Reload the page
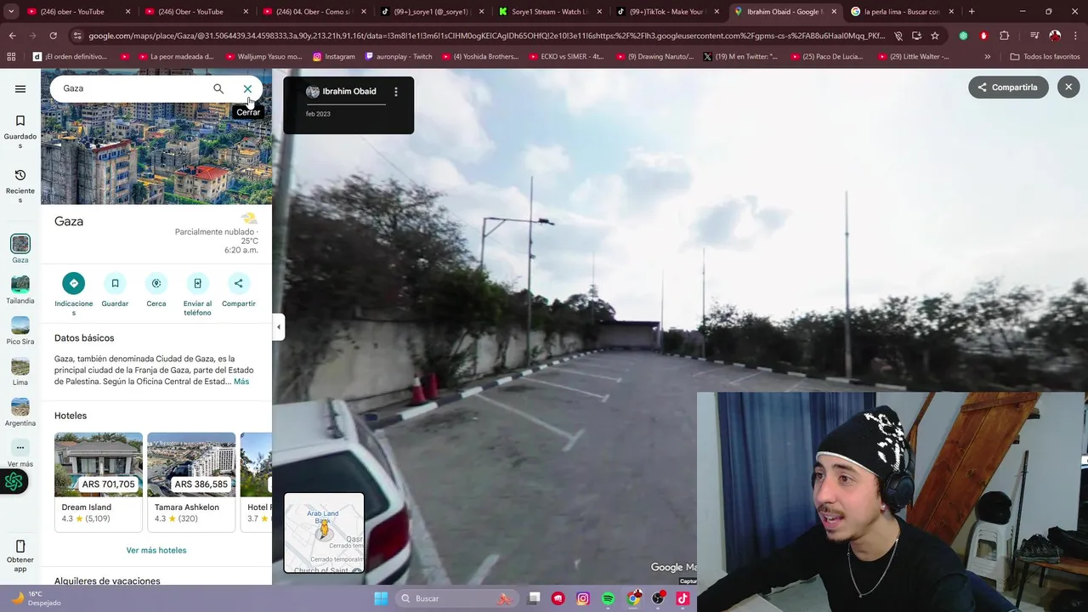The image size is (1088, 612). click(x=53, y=36)
